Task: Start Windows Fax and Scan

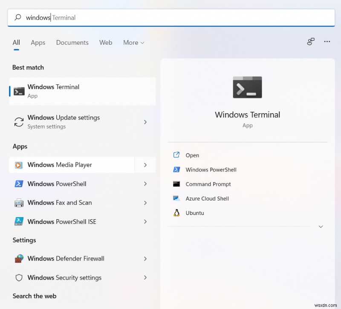Action: pos(60,203)
